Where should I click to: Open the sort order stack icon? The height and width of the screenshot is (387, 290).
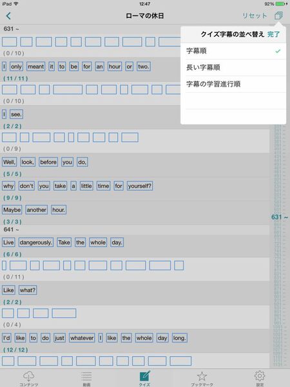(278, 15)
